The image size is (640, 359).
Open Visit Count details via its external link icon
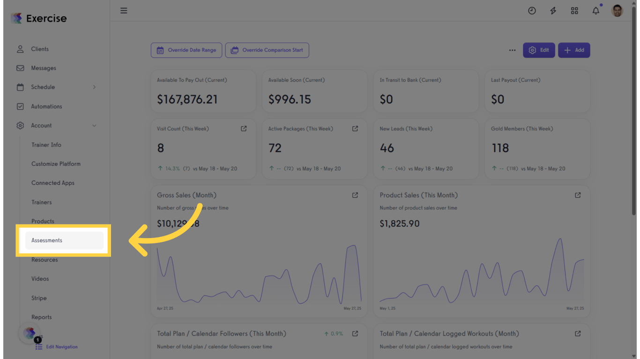click(244, 128)
